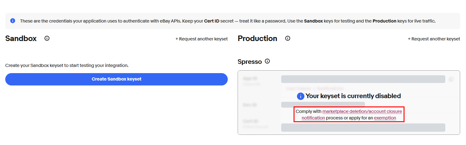Click the Spresso keyset name
This screenshot has width=466, height=145.
[x=250, y=62]
